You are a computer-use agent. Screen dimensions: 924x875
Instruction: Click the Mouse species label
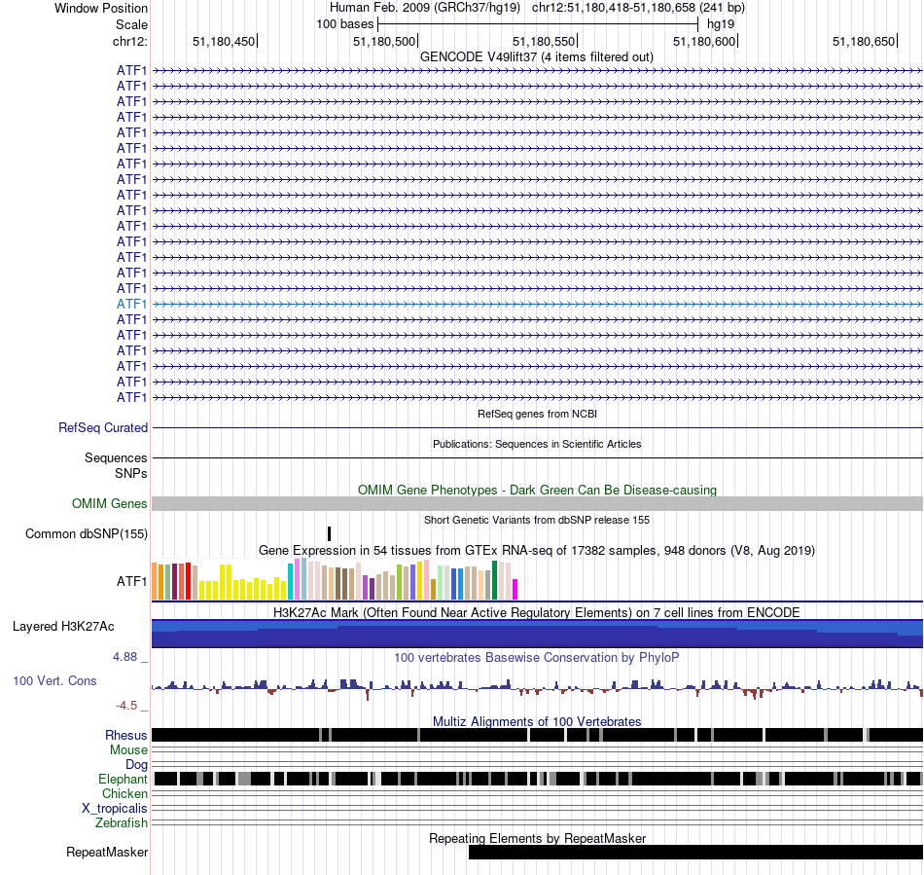tap(127, 750)
